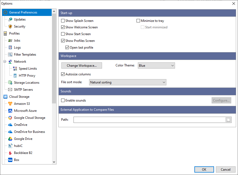This screenshot has width=238, height=175.
Task: Click the Profiles icon in tree
Action: coord(5,33)
